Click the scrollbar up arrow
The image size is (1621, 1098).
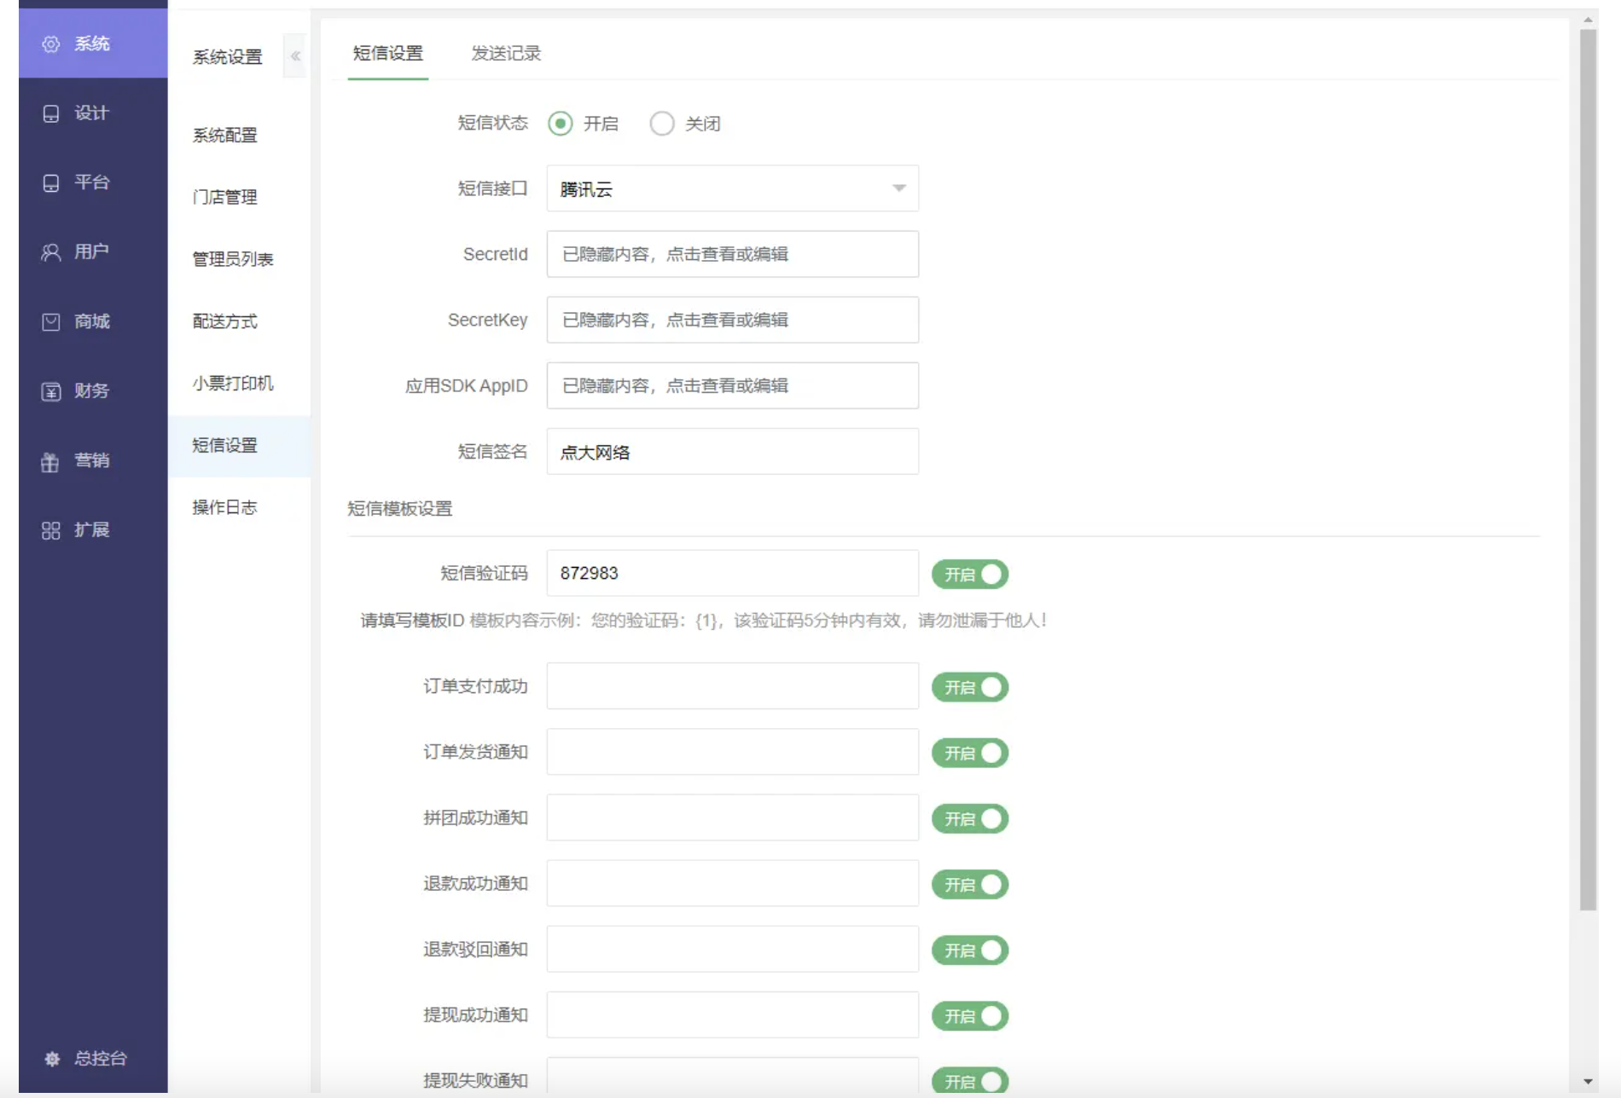tap(1588, 20)
